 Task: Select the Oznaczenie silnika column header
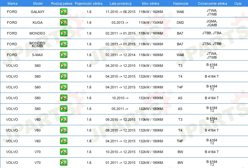[212, 3]
